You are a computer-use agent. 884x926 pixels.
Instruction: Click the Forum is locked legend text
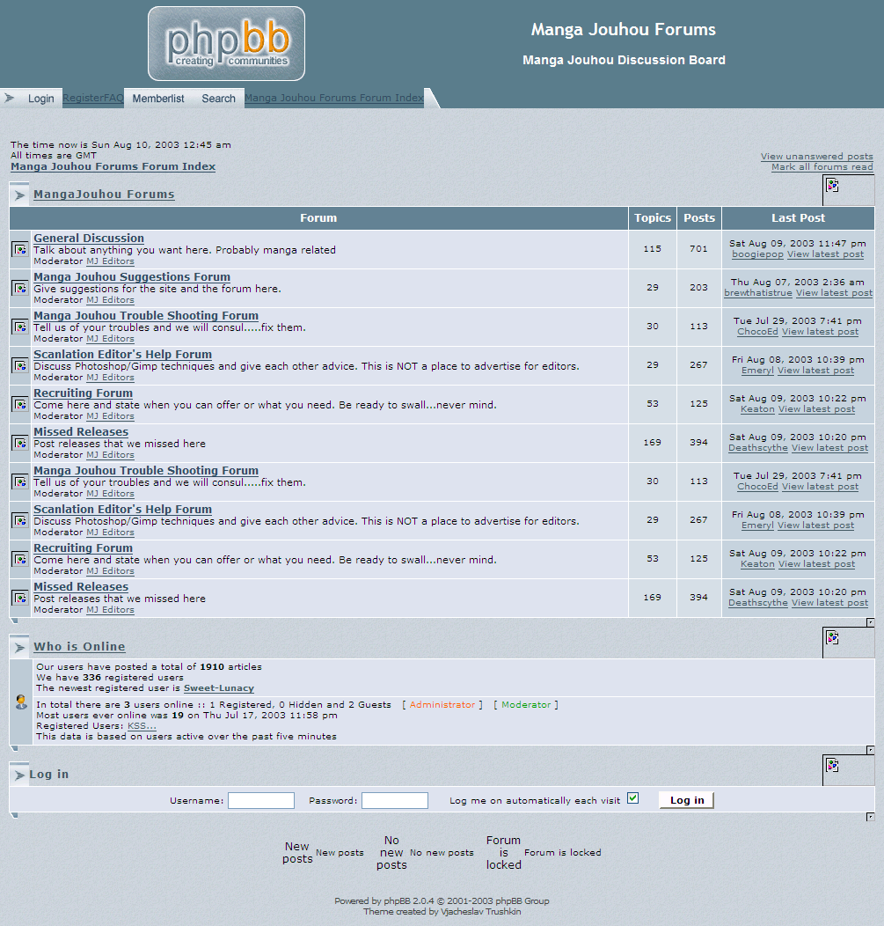point(562,853)
